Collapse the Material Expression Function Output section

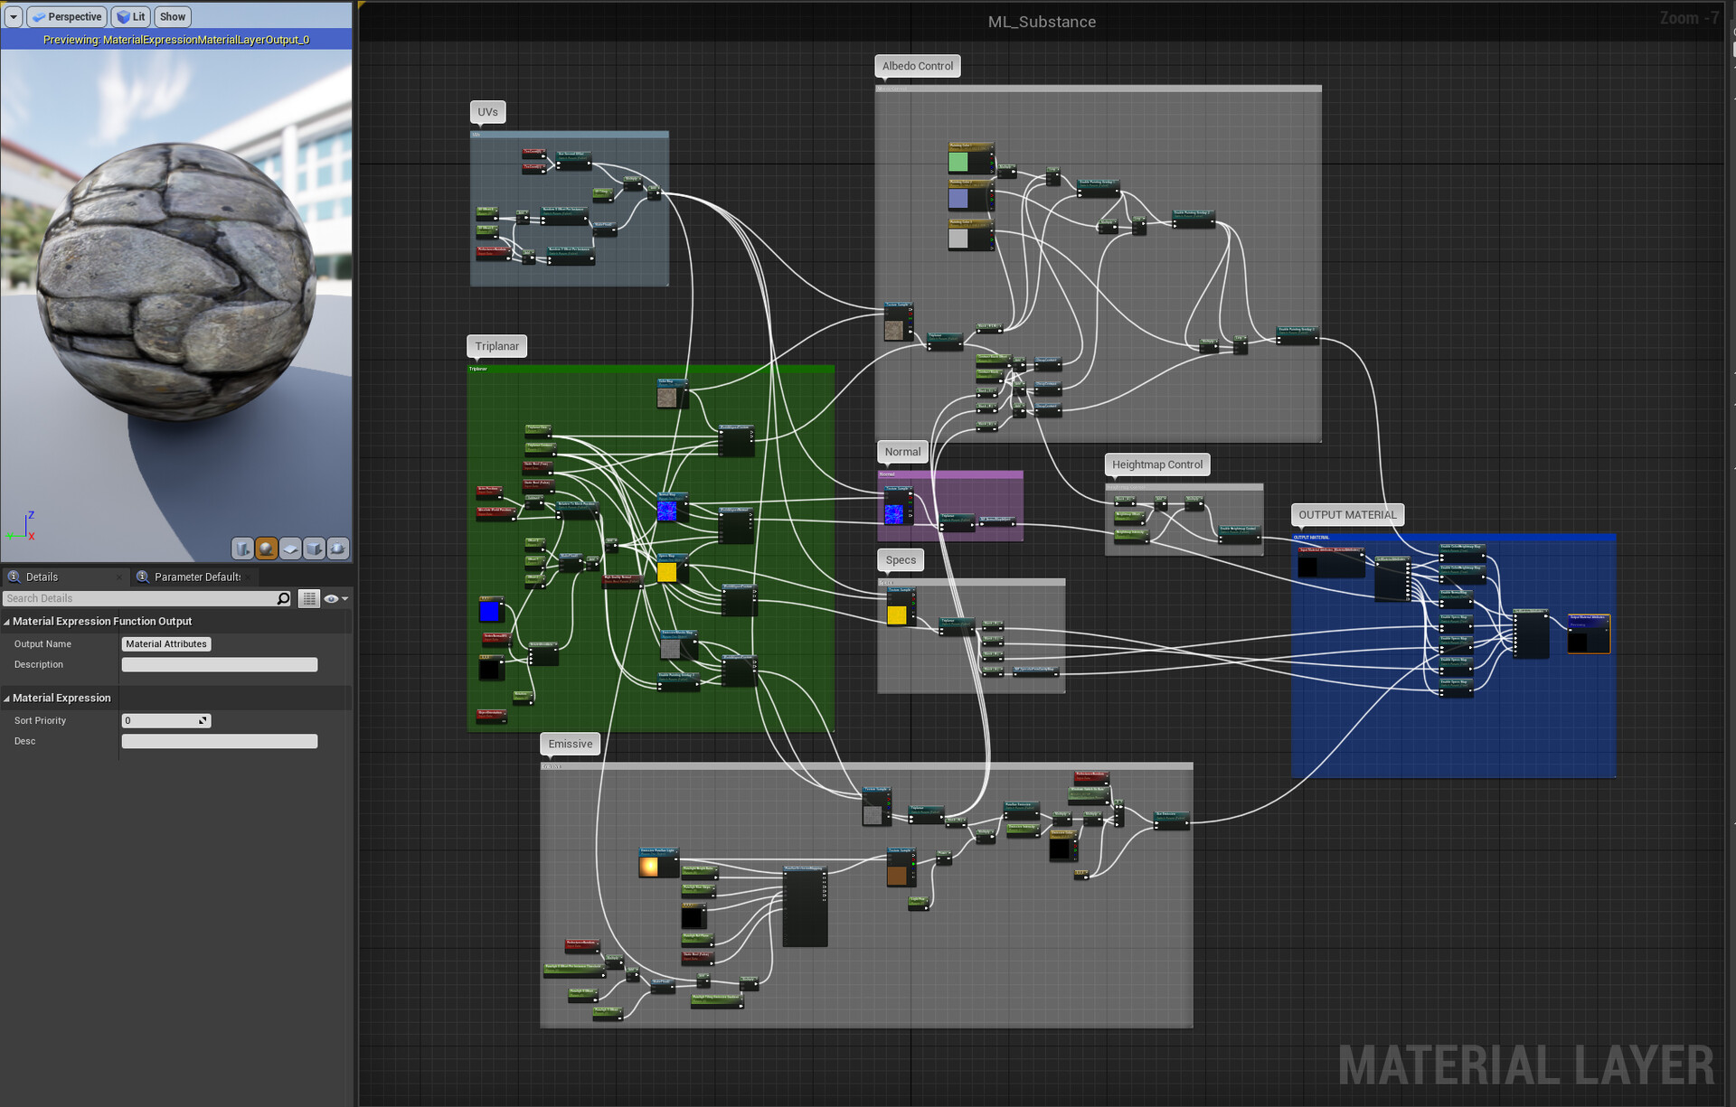click(x=7, y=622)
